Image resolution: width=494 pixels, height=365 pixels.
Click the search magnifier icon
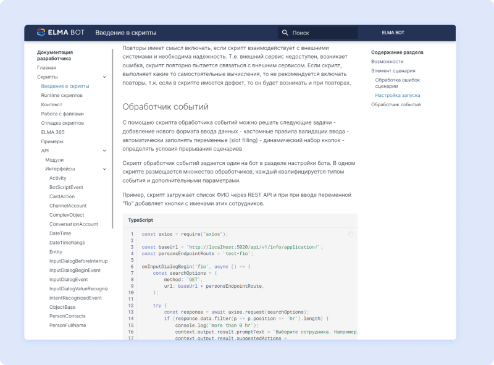pos(285,33)
